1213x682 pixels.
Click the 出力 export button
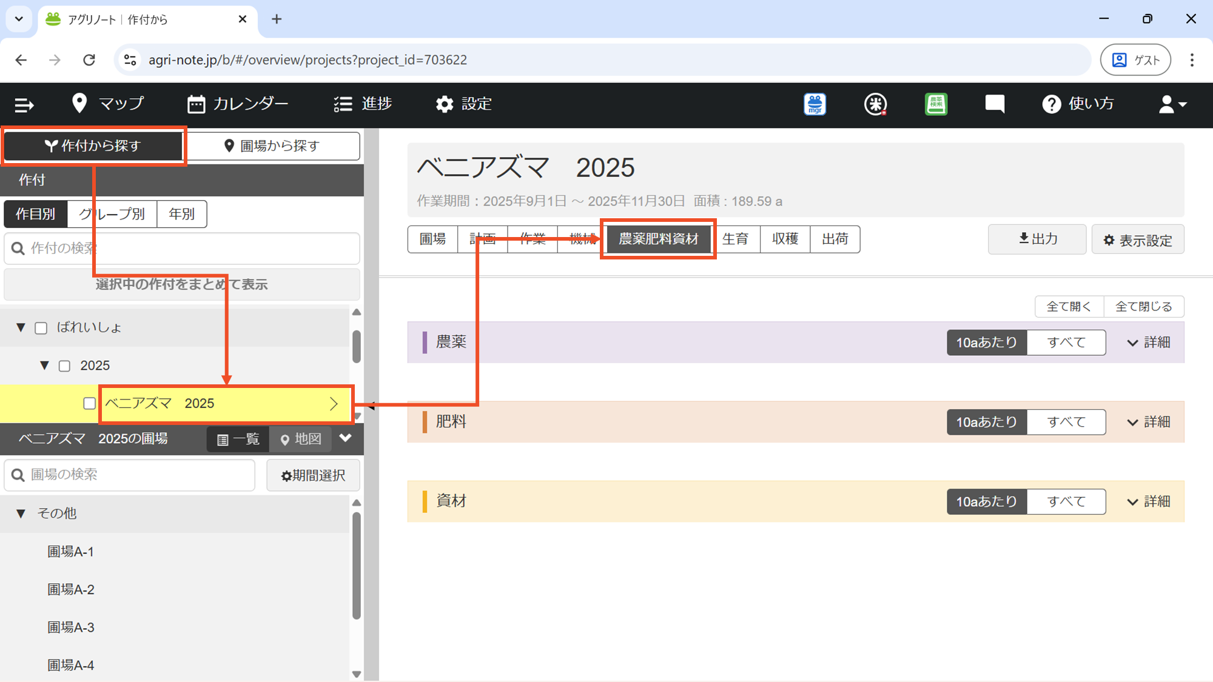[1037, 239]
